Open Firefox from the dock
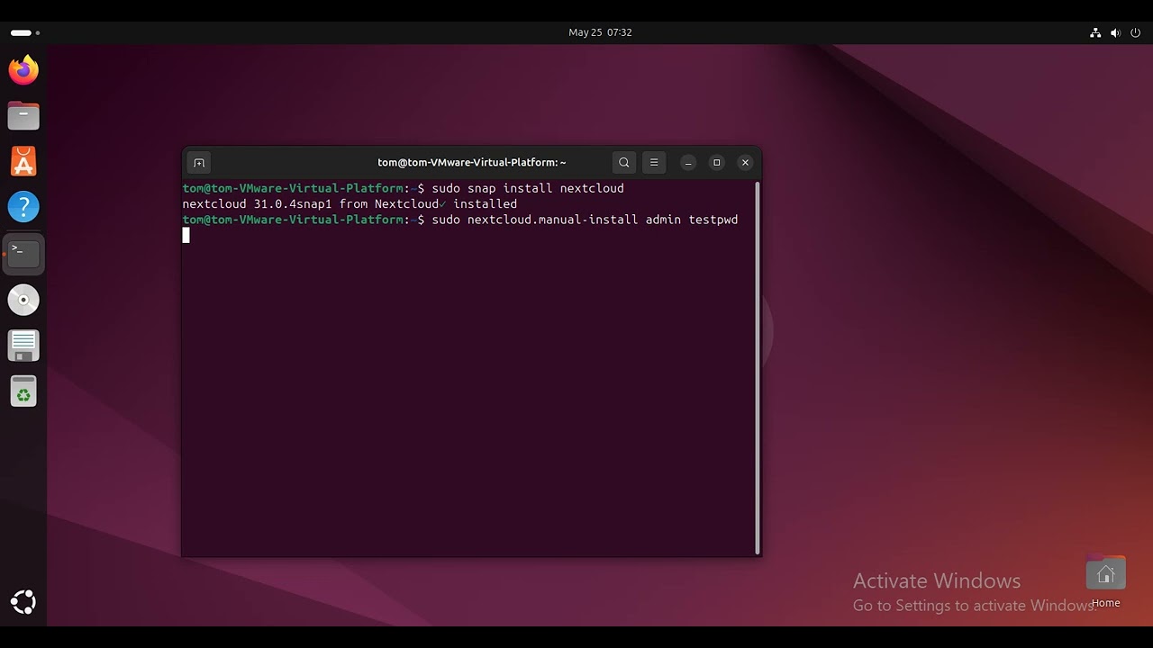The width and height of the screenshot is (1153, 648). pyautogui.click(x=23, y=70)
